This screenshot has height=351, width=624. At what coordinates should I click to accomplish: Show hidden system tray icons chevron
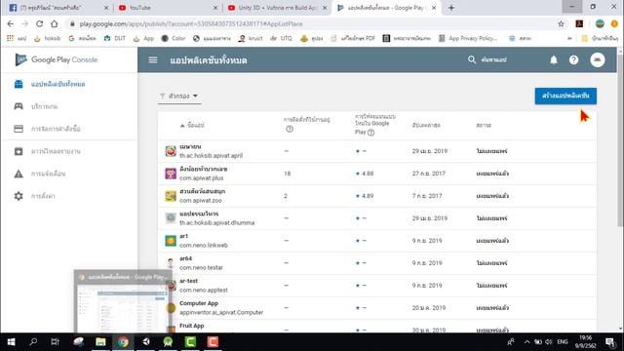(526, 342)
